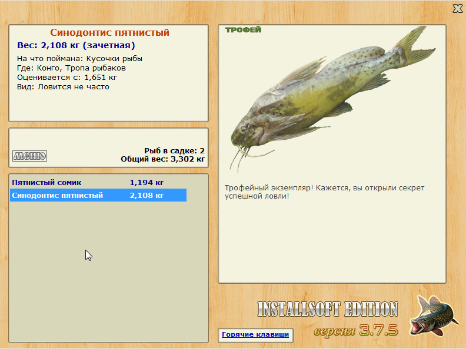The image size is (466, 349).
Task: Select the highlighted Синодонтис пятнистый entry
Action: tap(98, 195)
